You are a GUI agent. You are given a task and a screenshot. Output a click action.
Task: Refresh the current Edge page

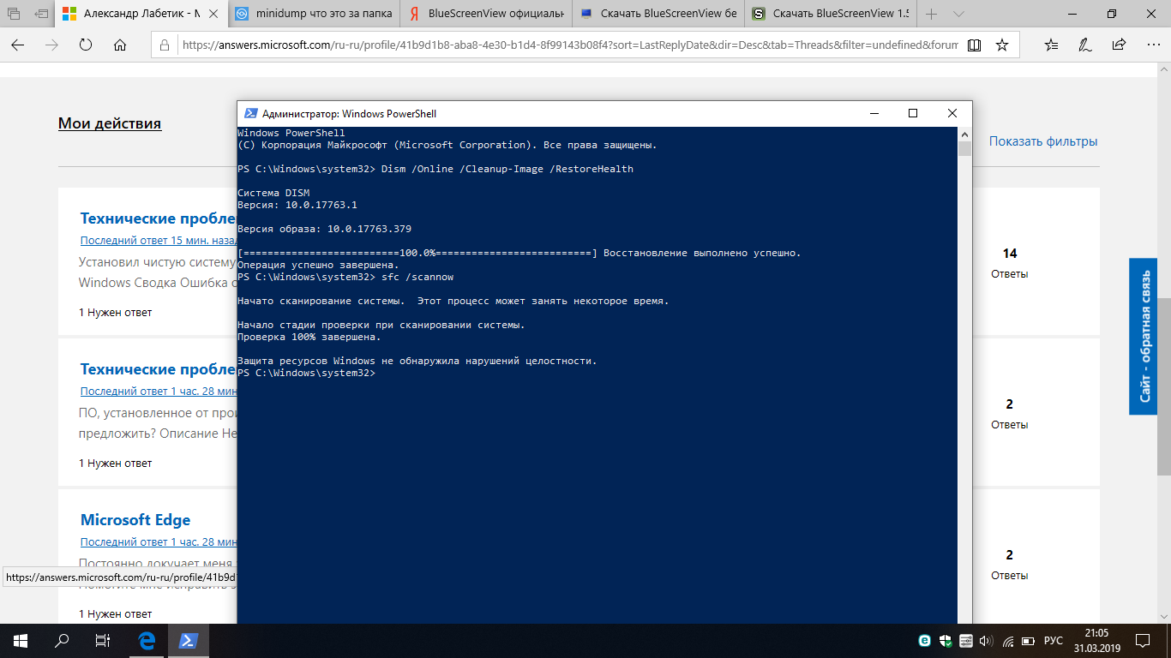click(86, 45)
